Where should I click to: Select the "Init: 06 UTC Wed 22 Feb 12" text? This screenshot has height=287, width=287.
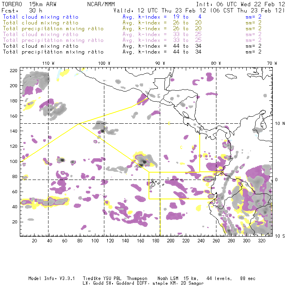[240, 4]
